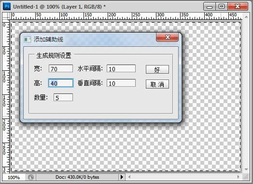Click the 数量 label
Viewport: 253px width, 184px height.
(41, 98)
